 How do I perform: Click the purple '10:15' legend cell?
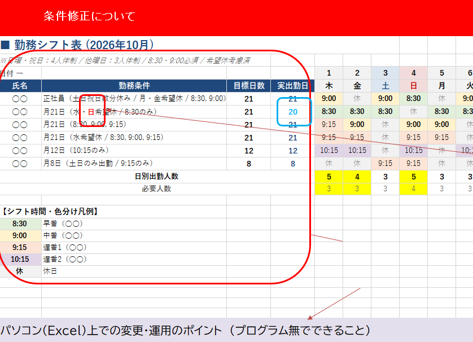20,260
